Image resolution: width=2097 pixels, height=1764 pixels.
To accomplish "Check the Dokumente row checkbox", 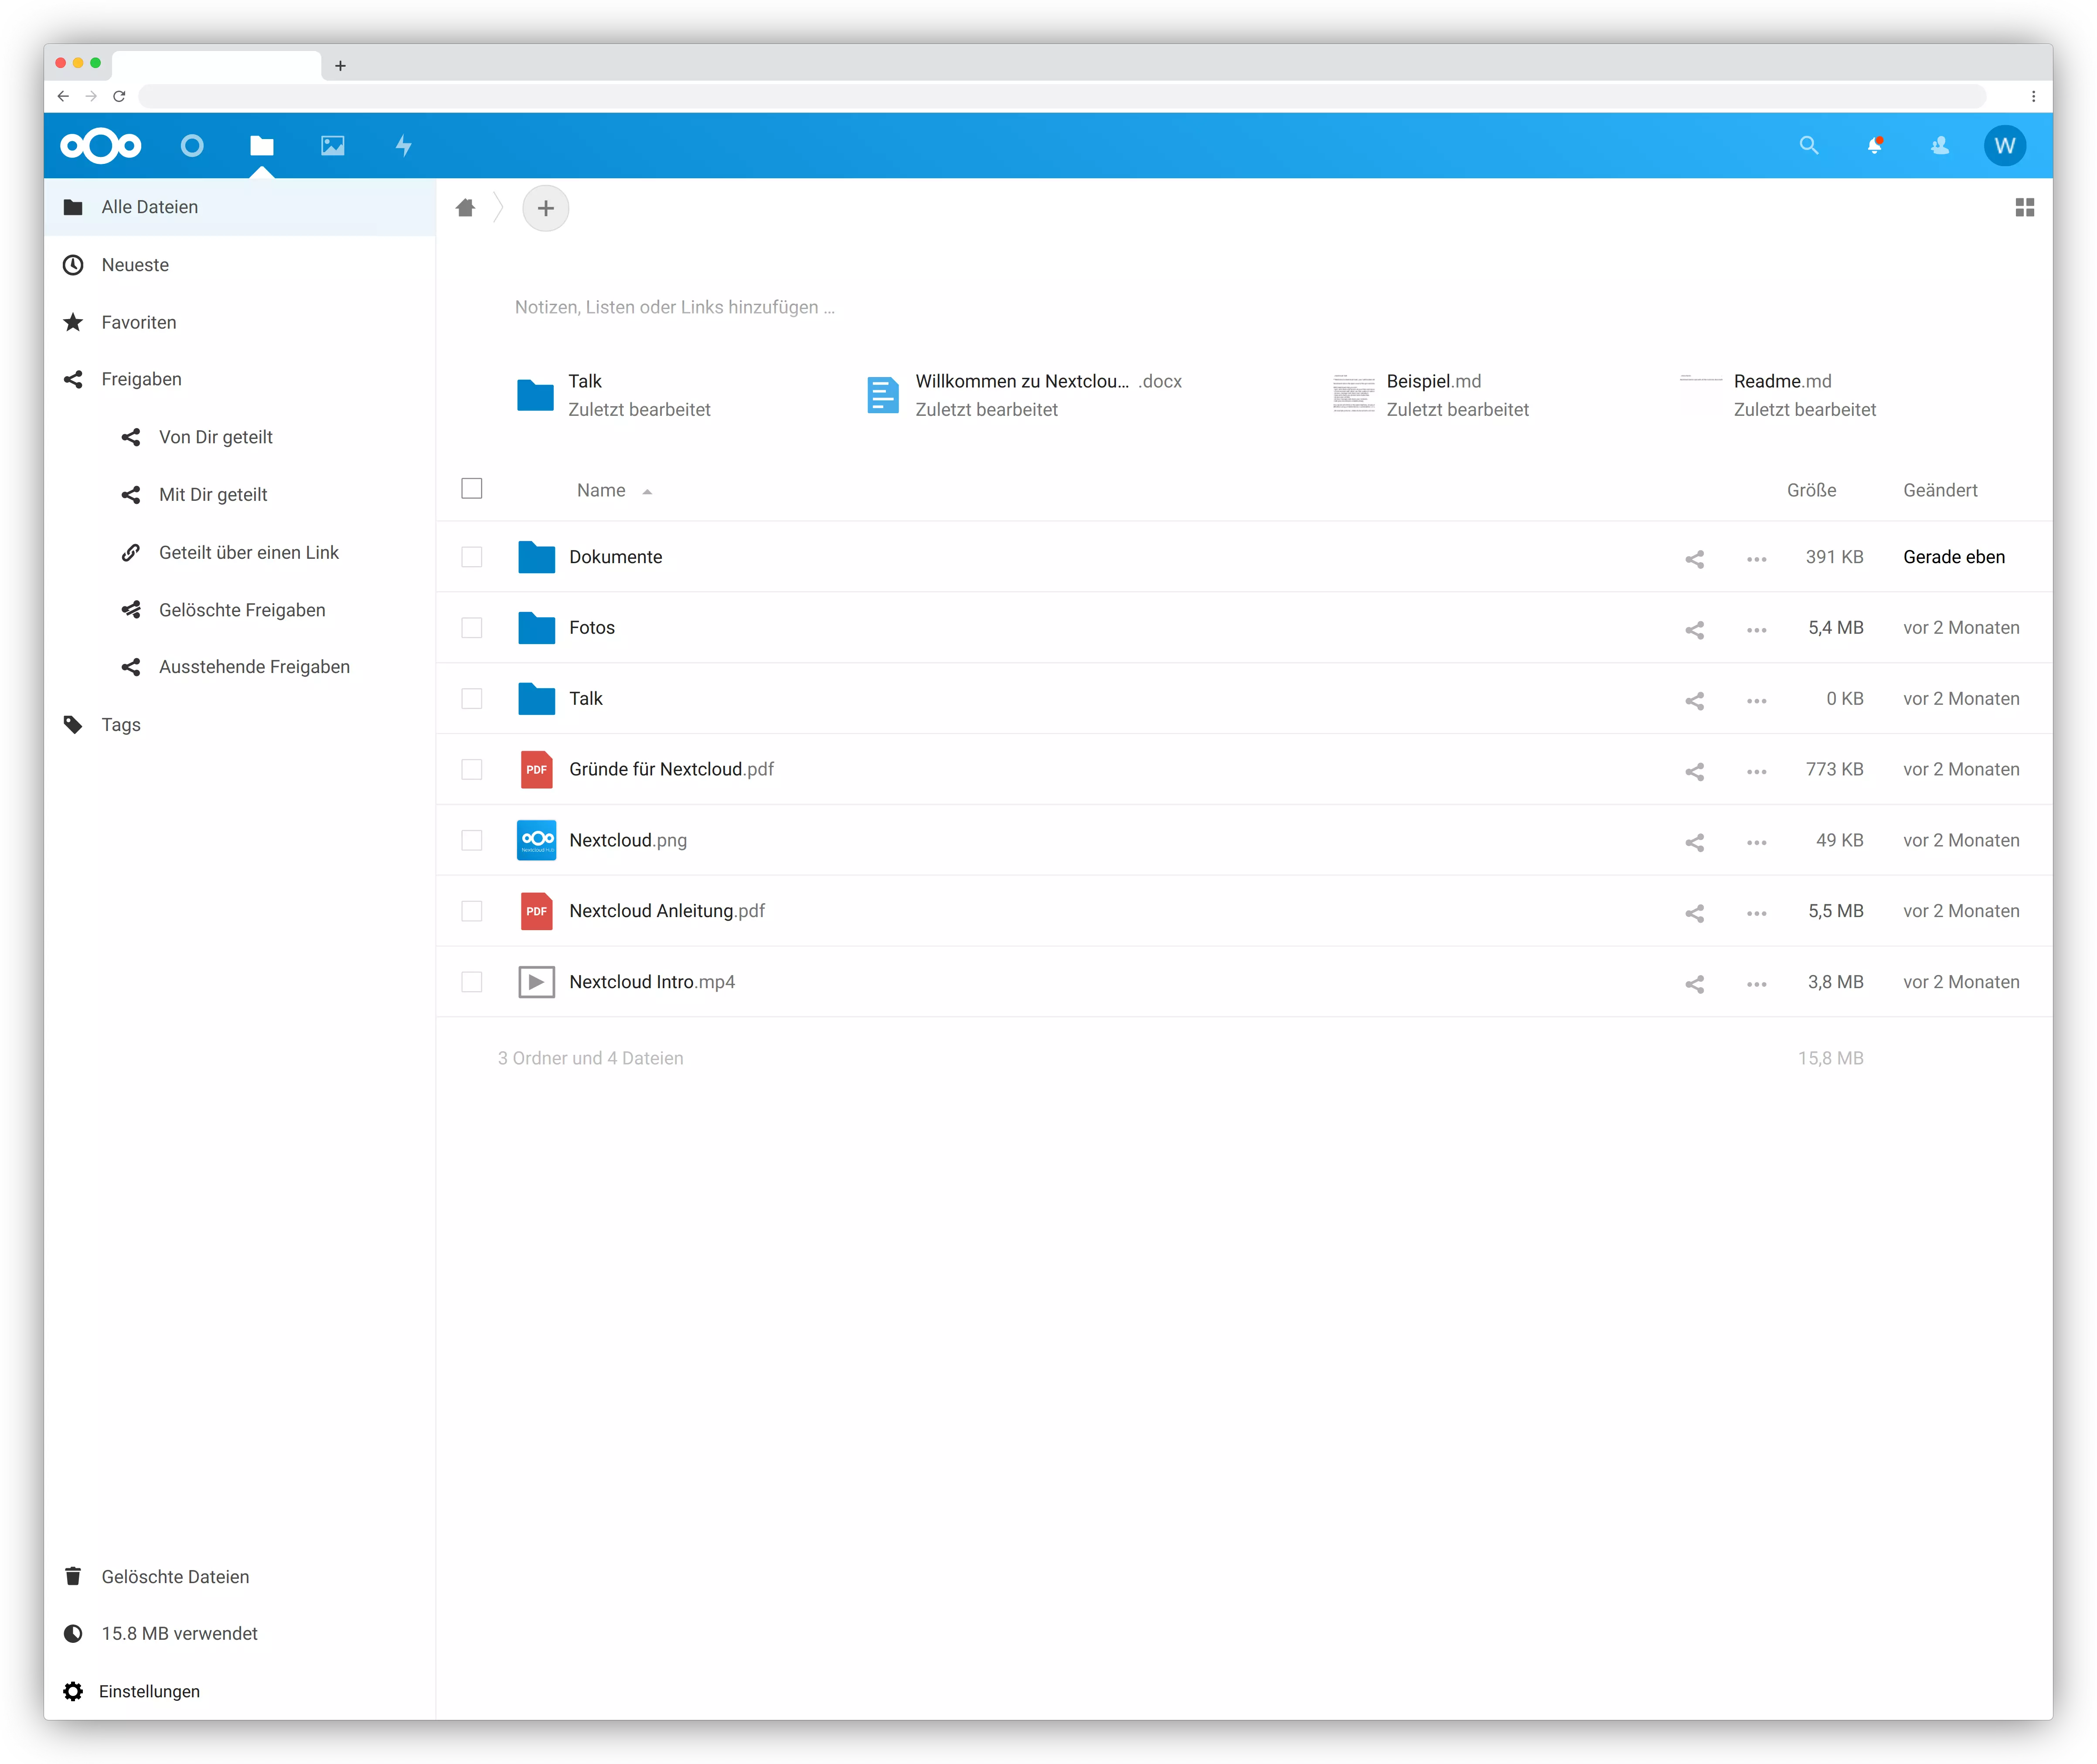I will 472,557.
